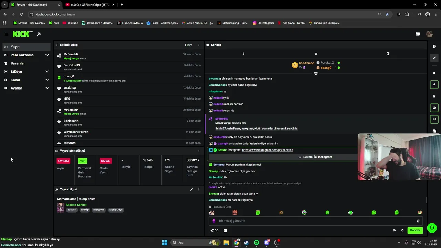Toggle the chat bubble widget in the right sidebar
441x248 pixels.
tap(434, 108)
